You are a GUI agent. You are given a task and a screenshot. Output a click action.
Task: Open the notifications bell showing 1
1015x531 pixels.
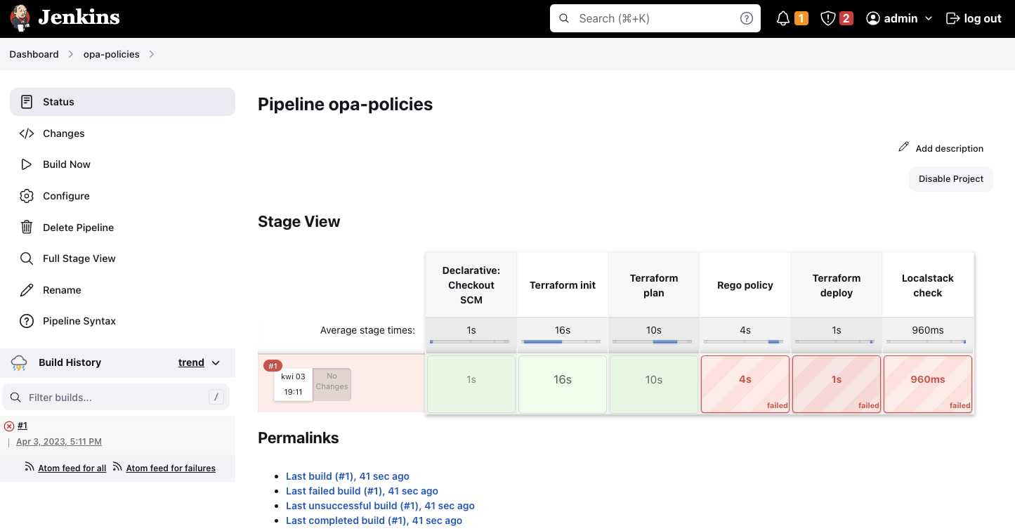click(790, 18)
